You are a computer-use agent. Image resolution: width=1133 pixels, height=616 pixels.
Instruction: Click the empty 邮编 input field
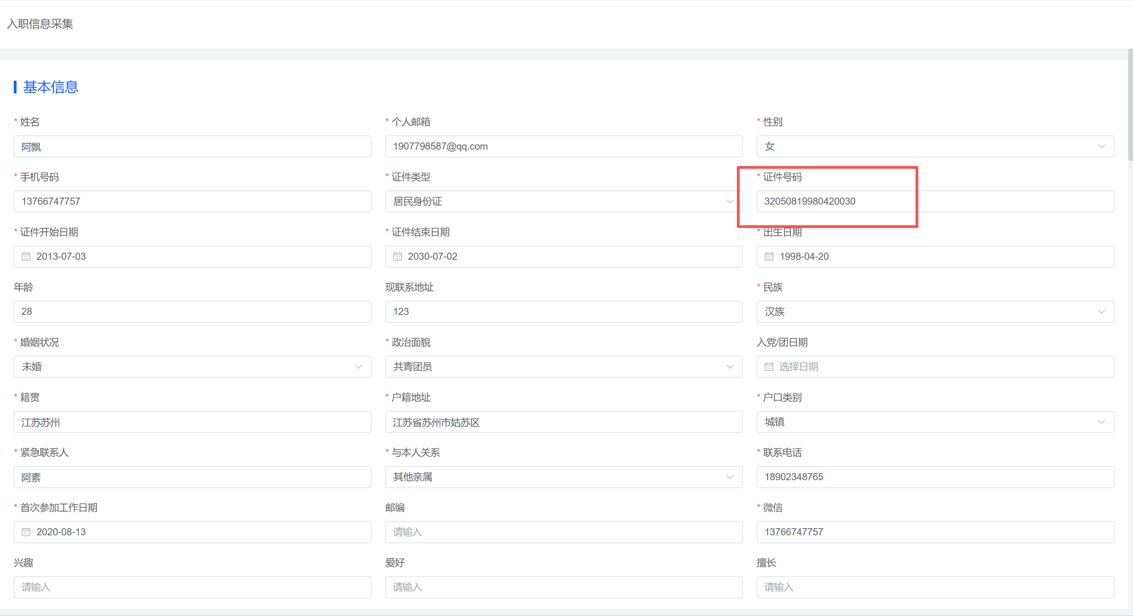(x=564, y=532)
